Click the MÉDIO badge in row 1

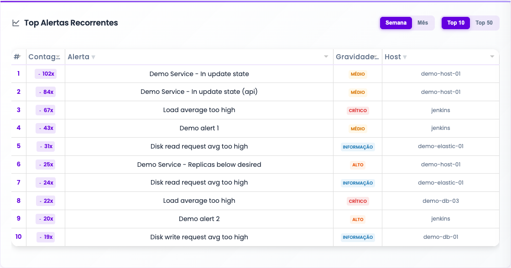(x=358, y=74)
